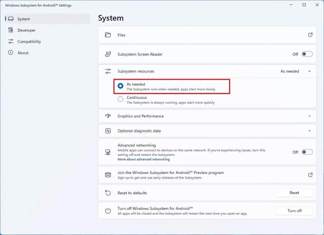Open More about advanced networking link

click(144, 159)
